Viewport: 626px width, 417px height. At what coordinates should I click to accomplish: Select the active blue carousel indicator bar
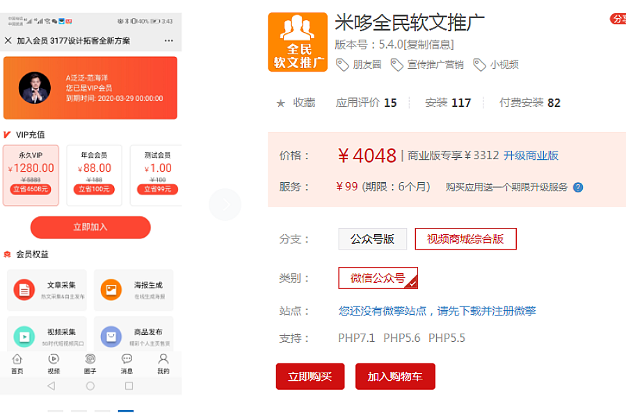126,411
